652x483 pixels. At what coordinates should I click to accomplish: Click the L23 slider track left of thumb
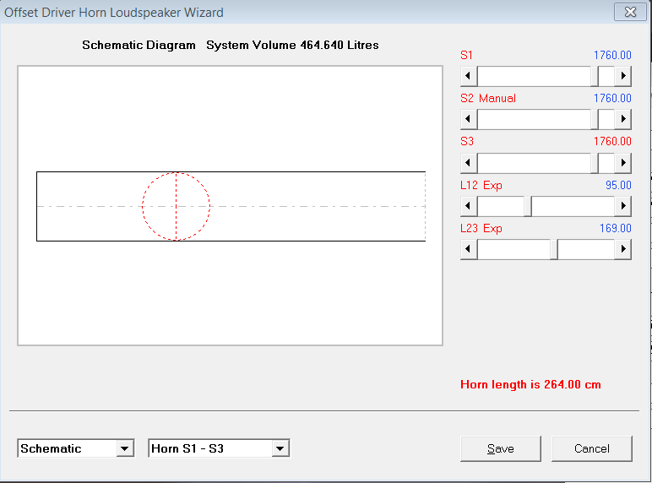pyautogui.click(x=513, y=249)
